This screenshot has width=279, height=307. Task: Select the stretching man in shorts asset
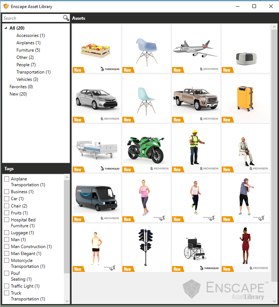tap(246, 198)
